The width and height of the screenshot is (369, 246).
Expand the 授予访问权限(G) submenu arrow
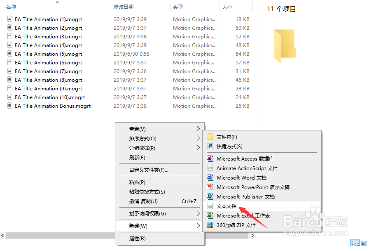(198, 213)
